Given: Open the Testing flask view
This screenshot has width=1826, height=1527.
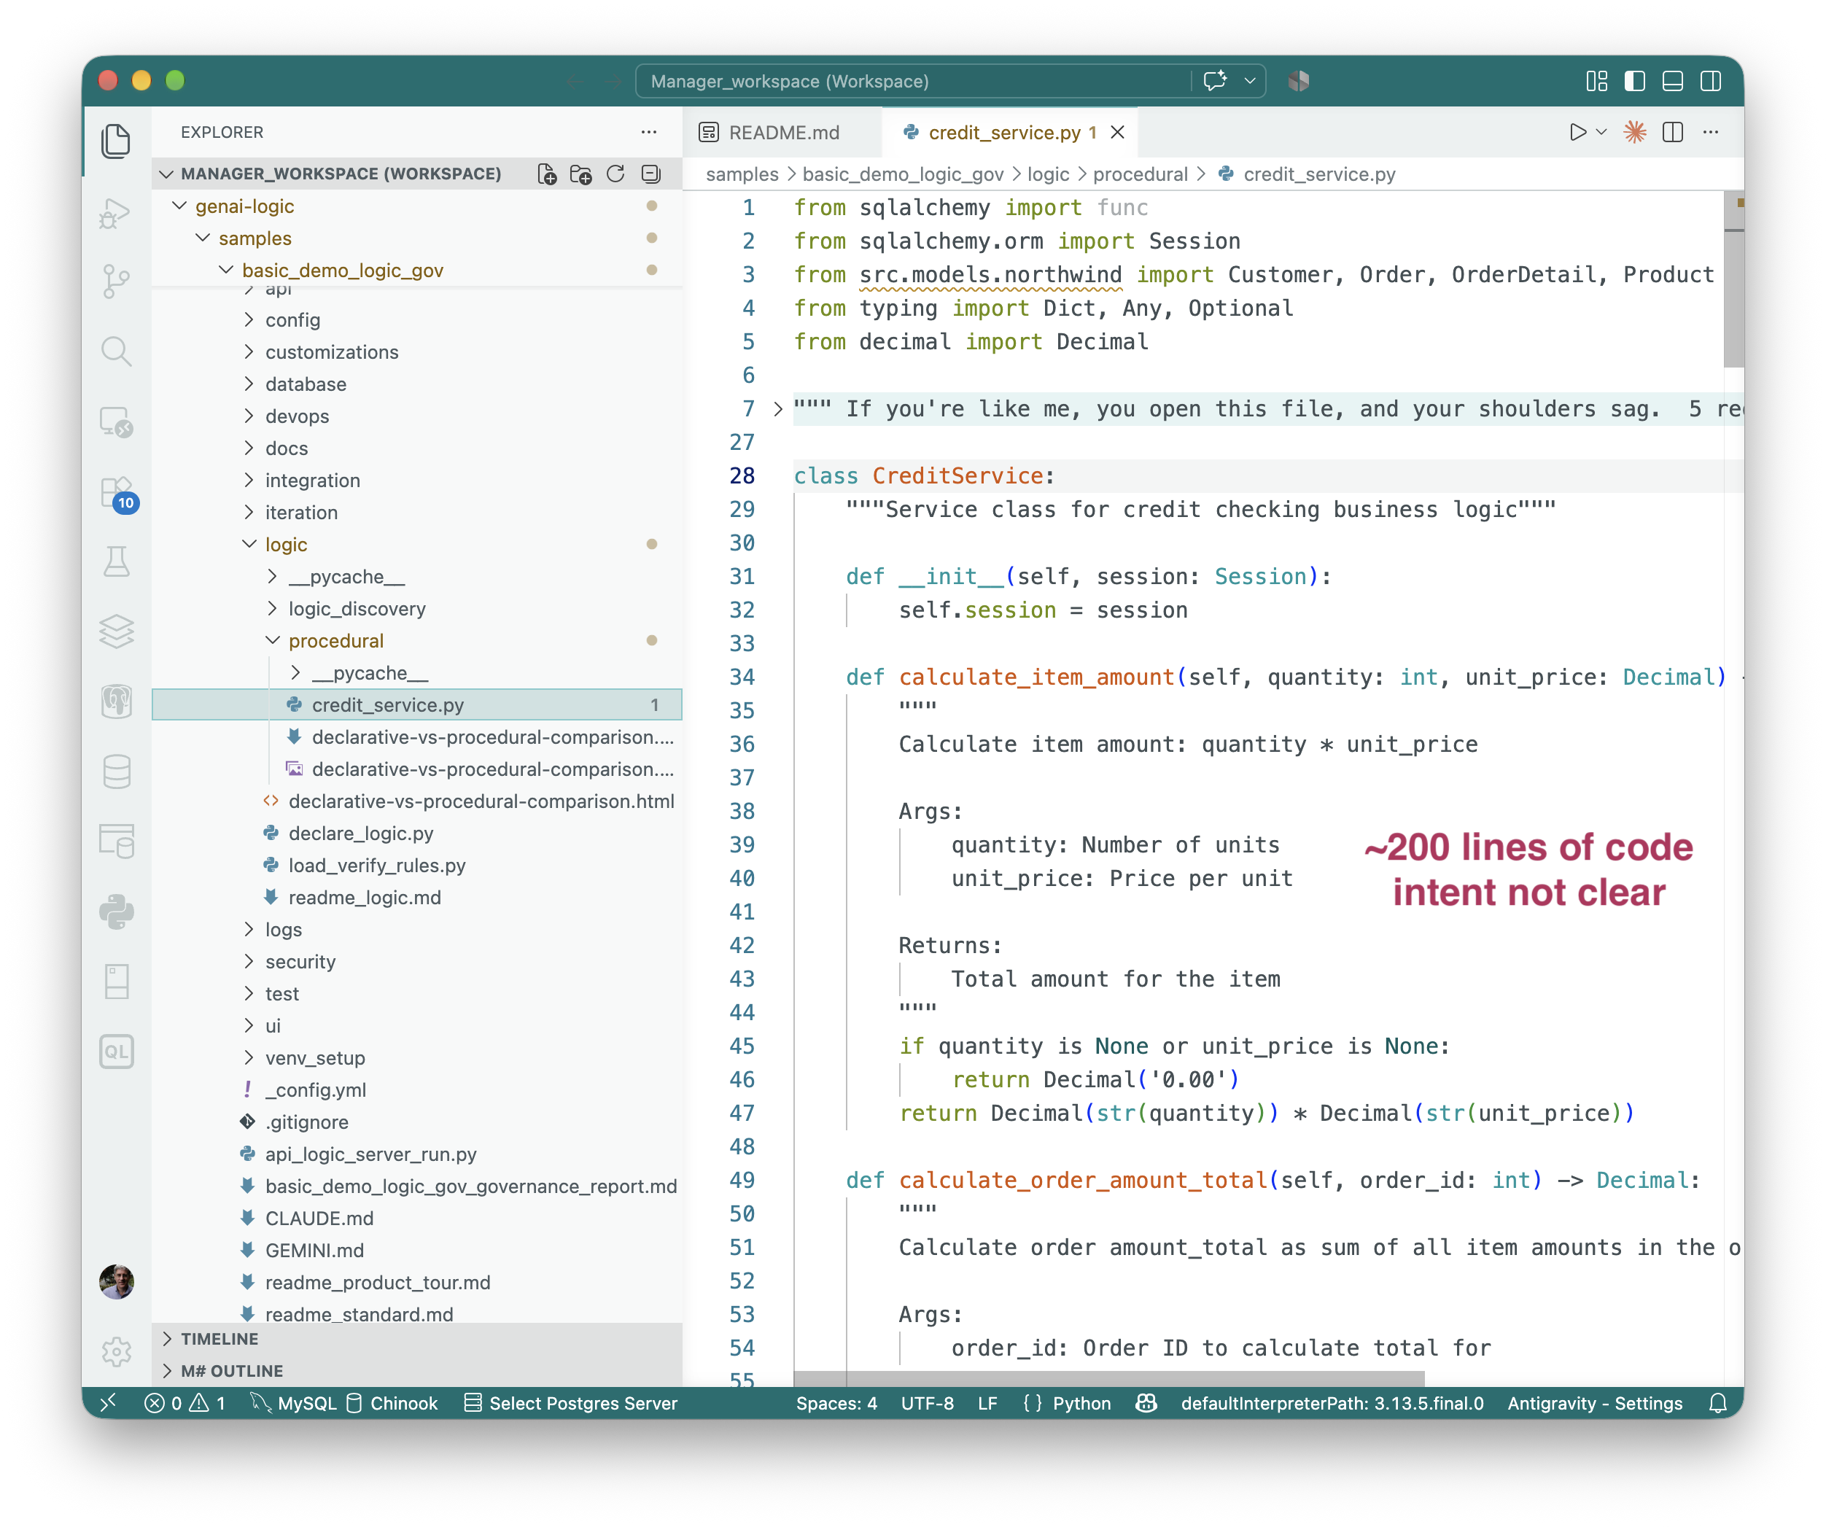Looking at the screenshot, I should click(x=116, y=562).
